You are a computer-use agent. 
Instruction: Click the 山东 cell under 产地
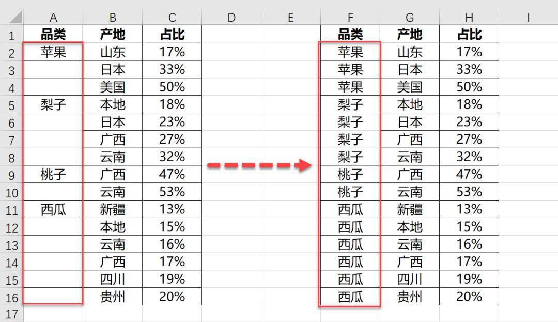click(x=112, y=51)
